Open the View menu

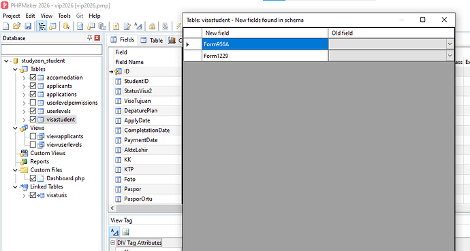(46, 16)
